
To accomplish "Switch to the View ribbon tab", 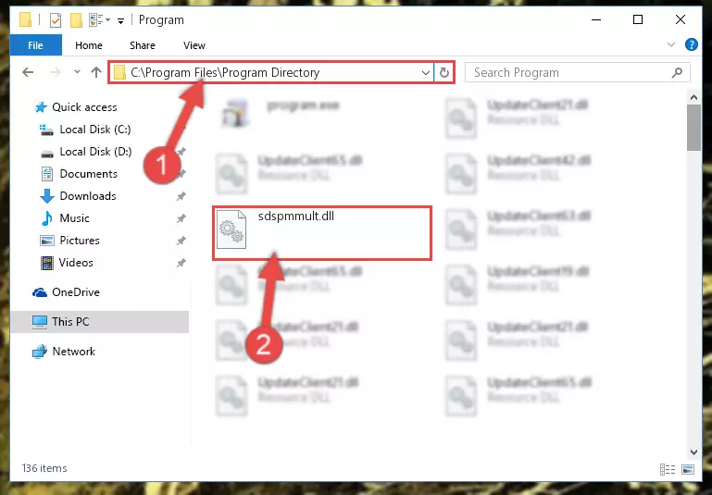I will coord(194,45).
